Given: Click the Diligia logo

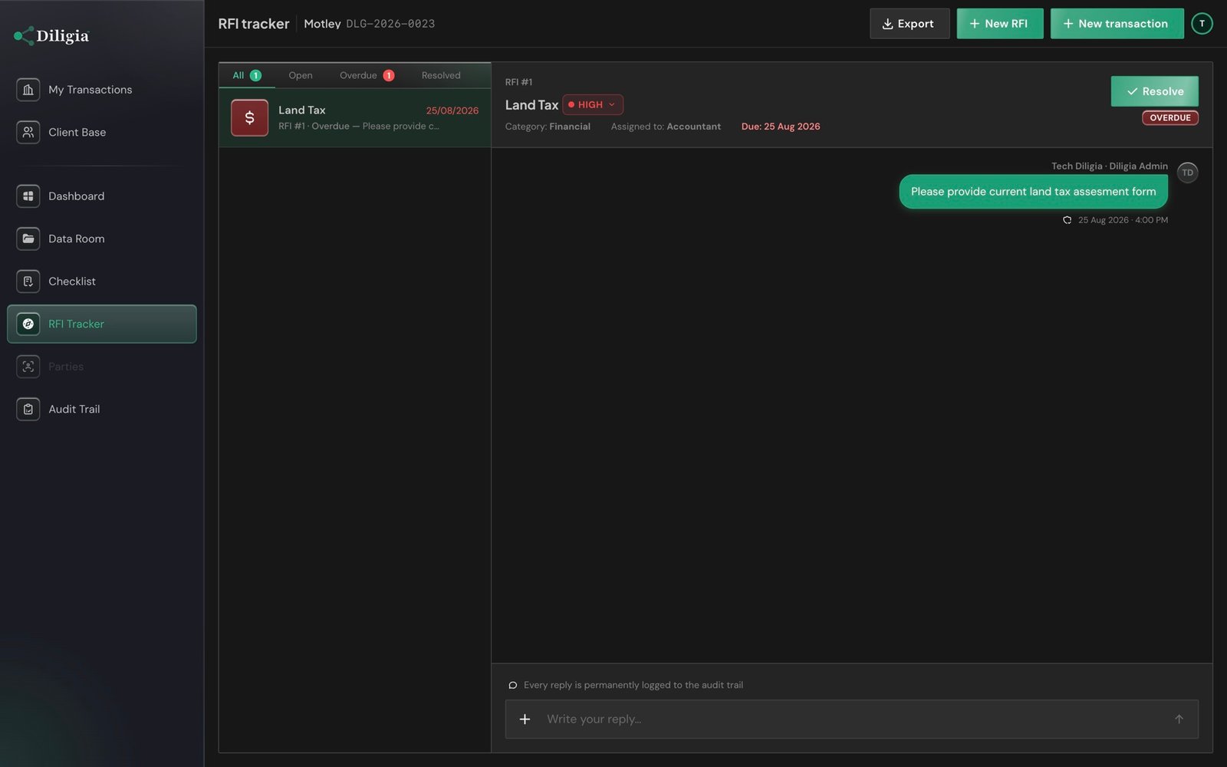Looking at the screenshot, I should [x=51, y=35].
